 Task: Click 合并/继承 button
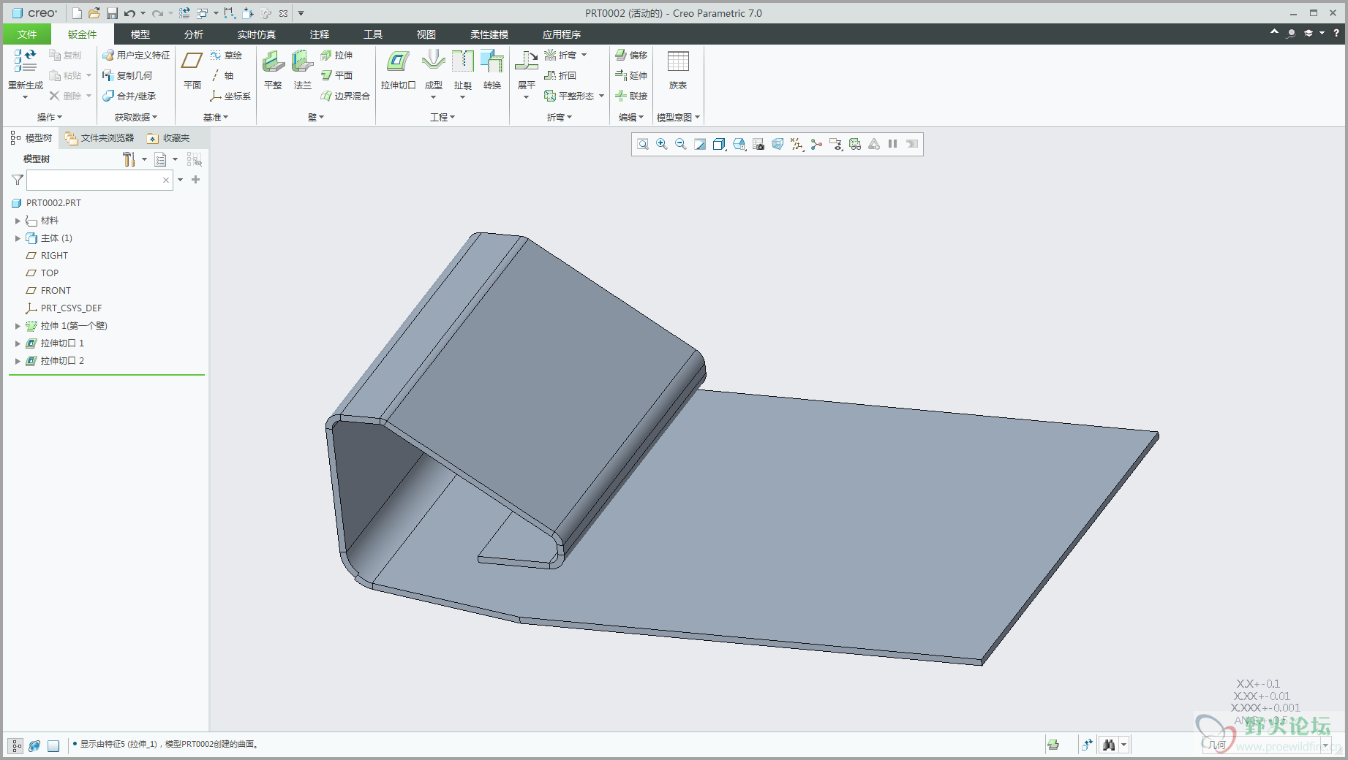point(129,96)
